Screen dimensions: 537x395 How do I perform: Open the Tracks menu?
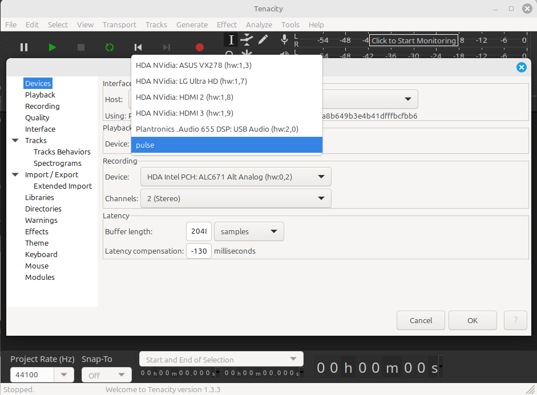(156, 25)
